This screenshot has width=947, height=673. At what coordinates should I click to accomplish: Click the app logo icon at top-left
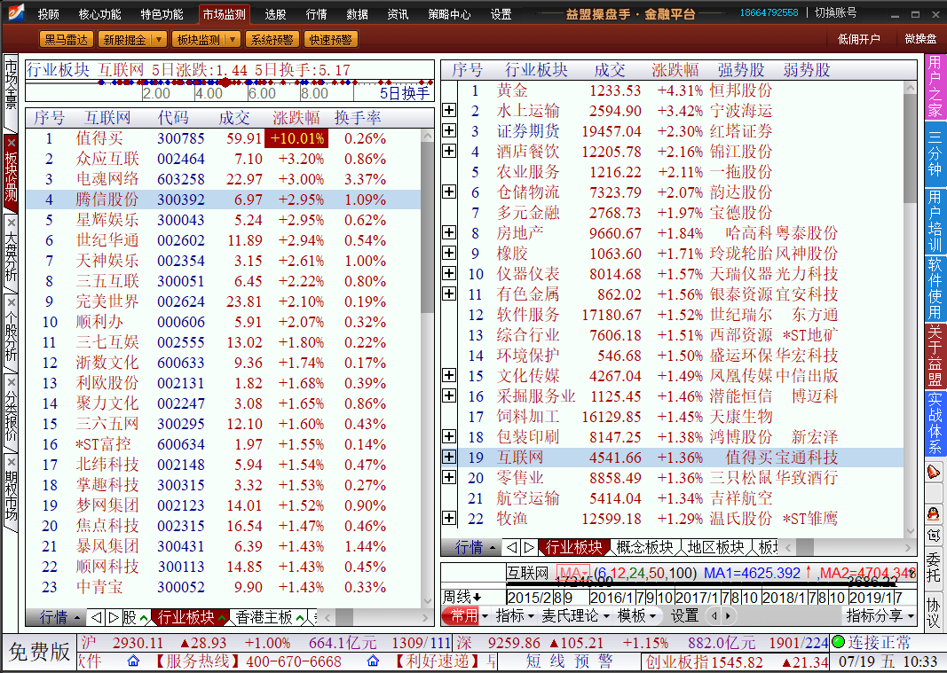click(x=15, y=12)
